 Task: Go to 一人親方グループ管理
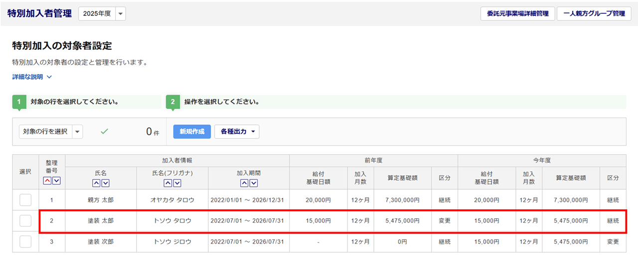594,14
